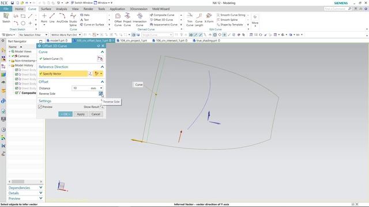
Task: Click Offset 3D Curve command
Action: click(161, 20)
